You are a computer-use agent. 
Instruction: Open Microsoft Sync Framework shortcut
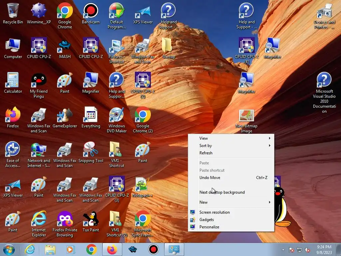point(143,224)
